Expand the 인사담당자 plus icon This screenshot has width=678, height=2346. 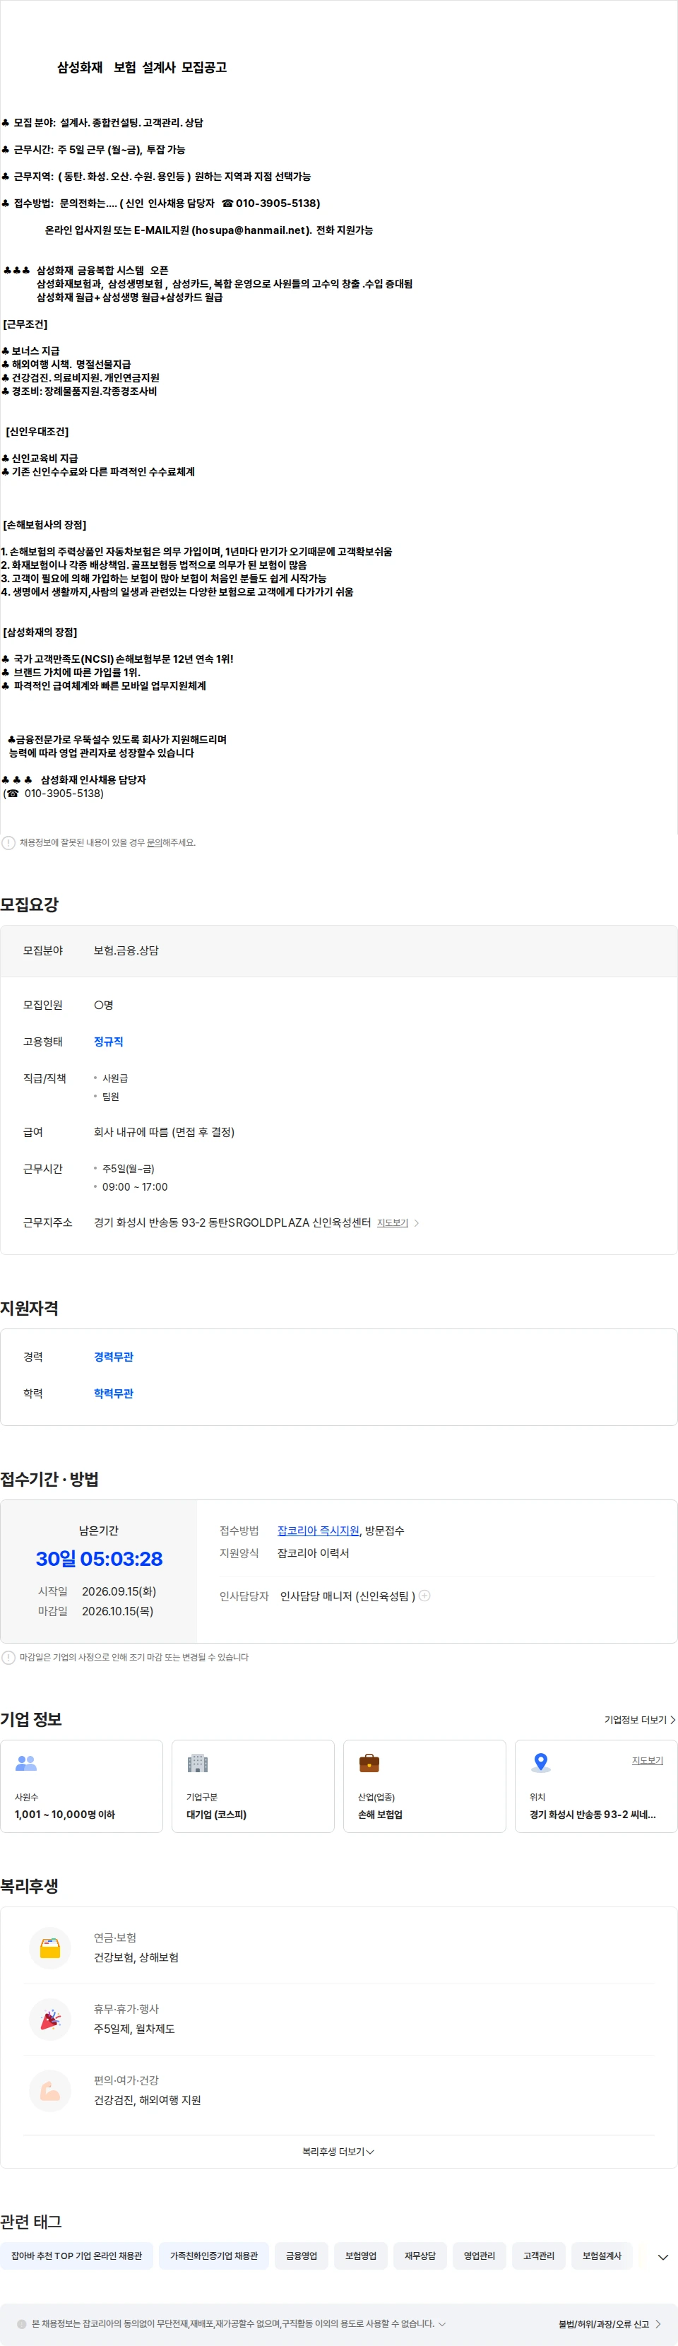tap(424, 1596)
